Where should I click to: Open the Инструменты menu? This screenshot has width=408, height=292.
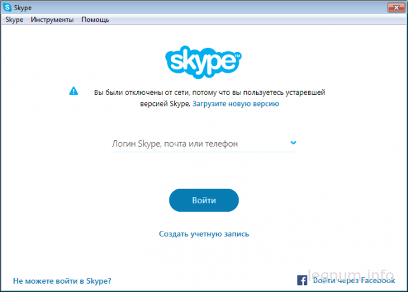click(x=52, y=20)
